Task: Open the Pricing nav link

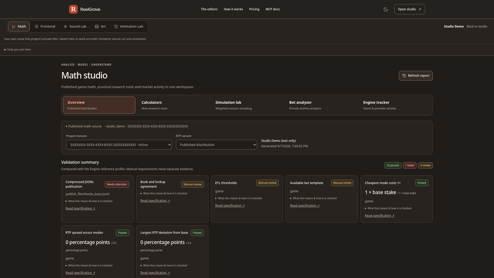Action: tap(254, 9)
